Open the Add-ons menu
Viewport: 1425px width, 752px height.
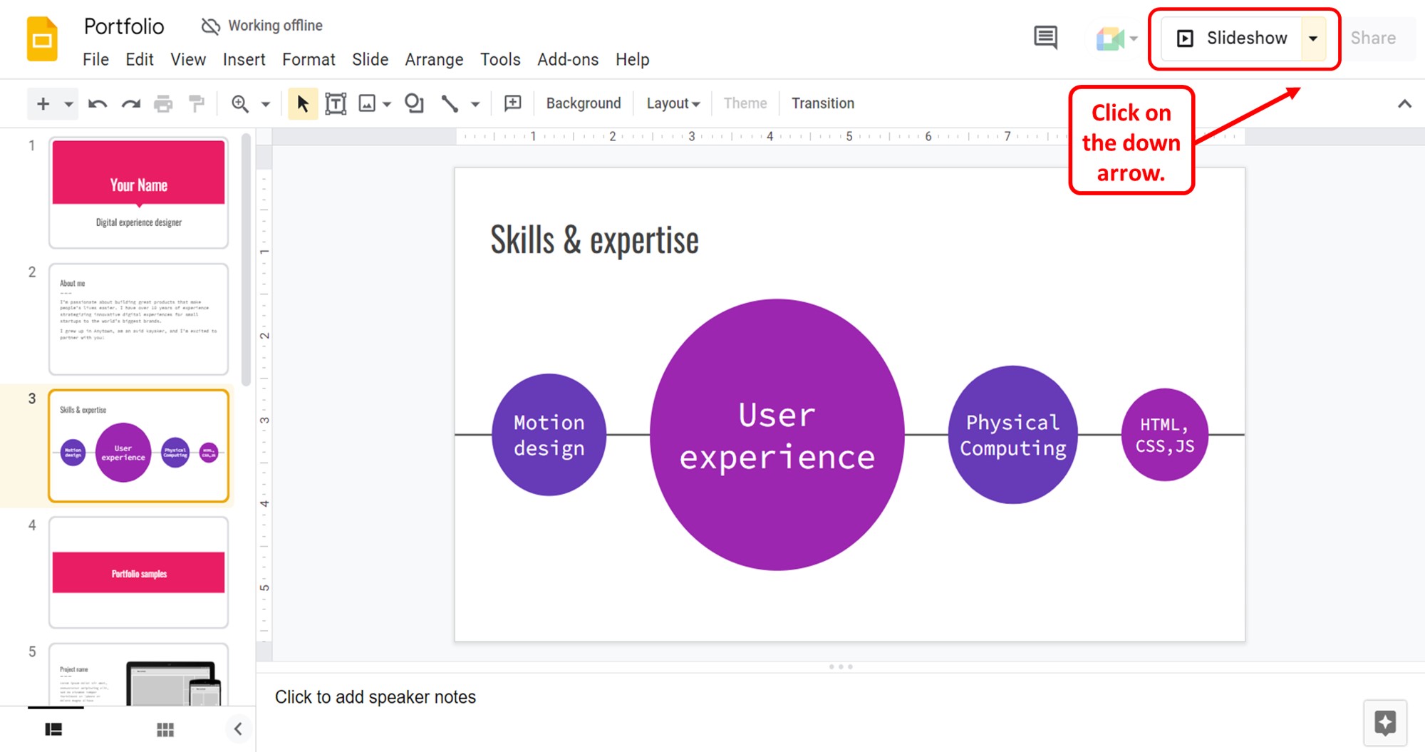(568, 60)
